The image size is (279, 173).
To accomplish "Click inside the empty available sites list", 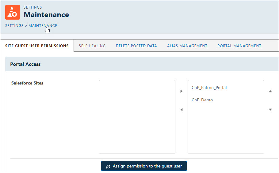I will click(x=137, y=117).
